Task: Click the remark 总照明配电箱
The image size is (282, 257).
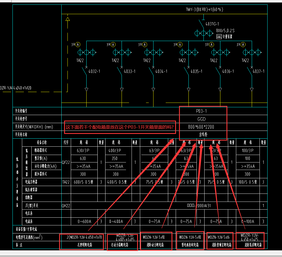Action: [85, 245]
